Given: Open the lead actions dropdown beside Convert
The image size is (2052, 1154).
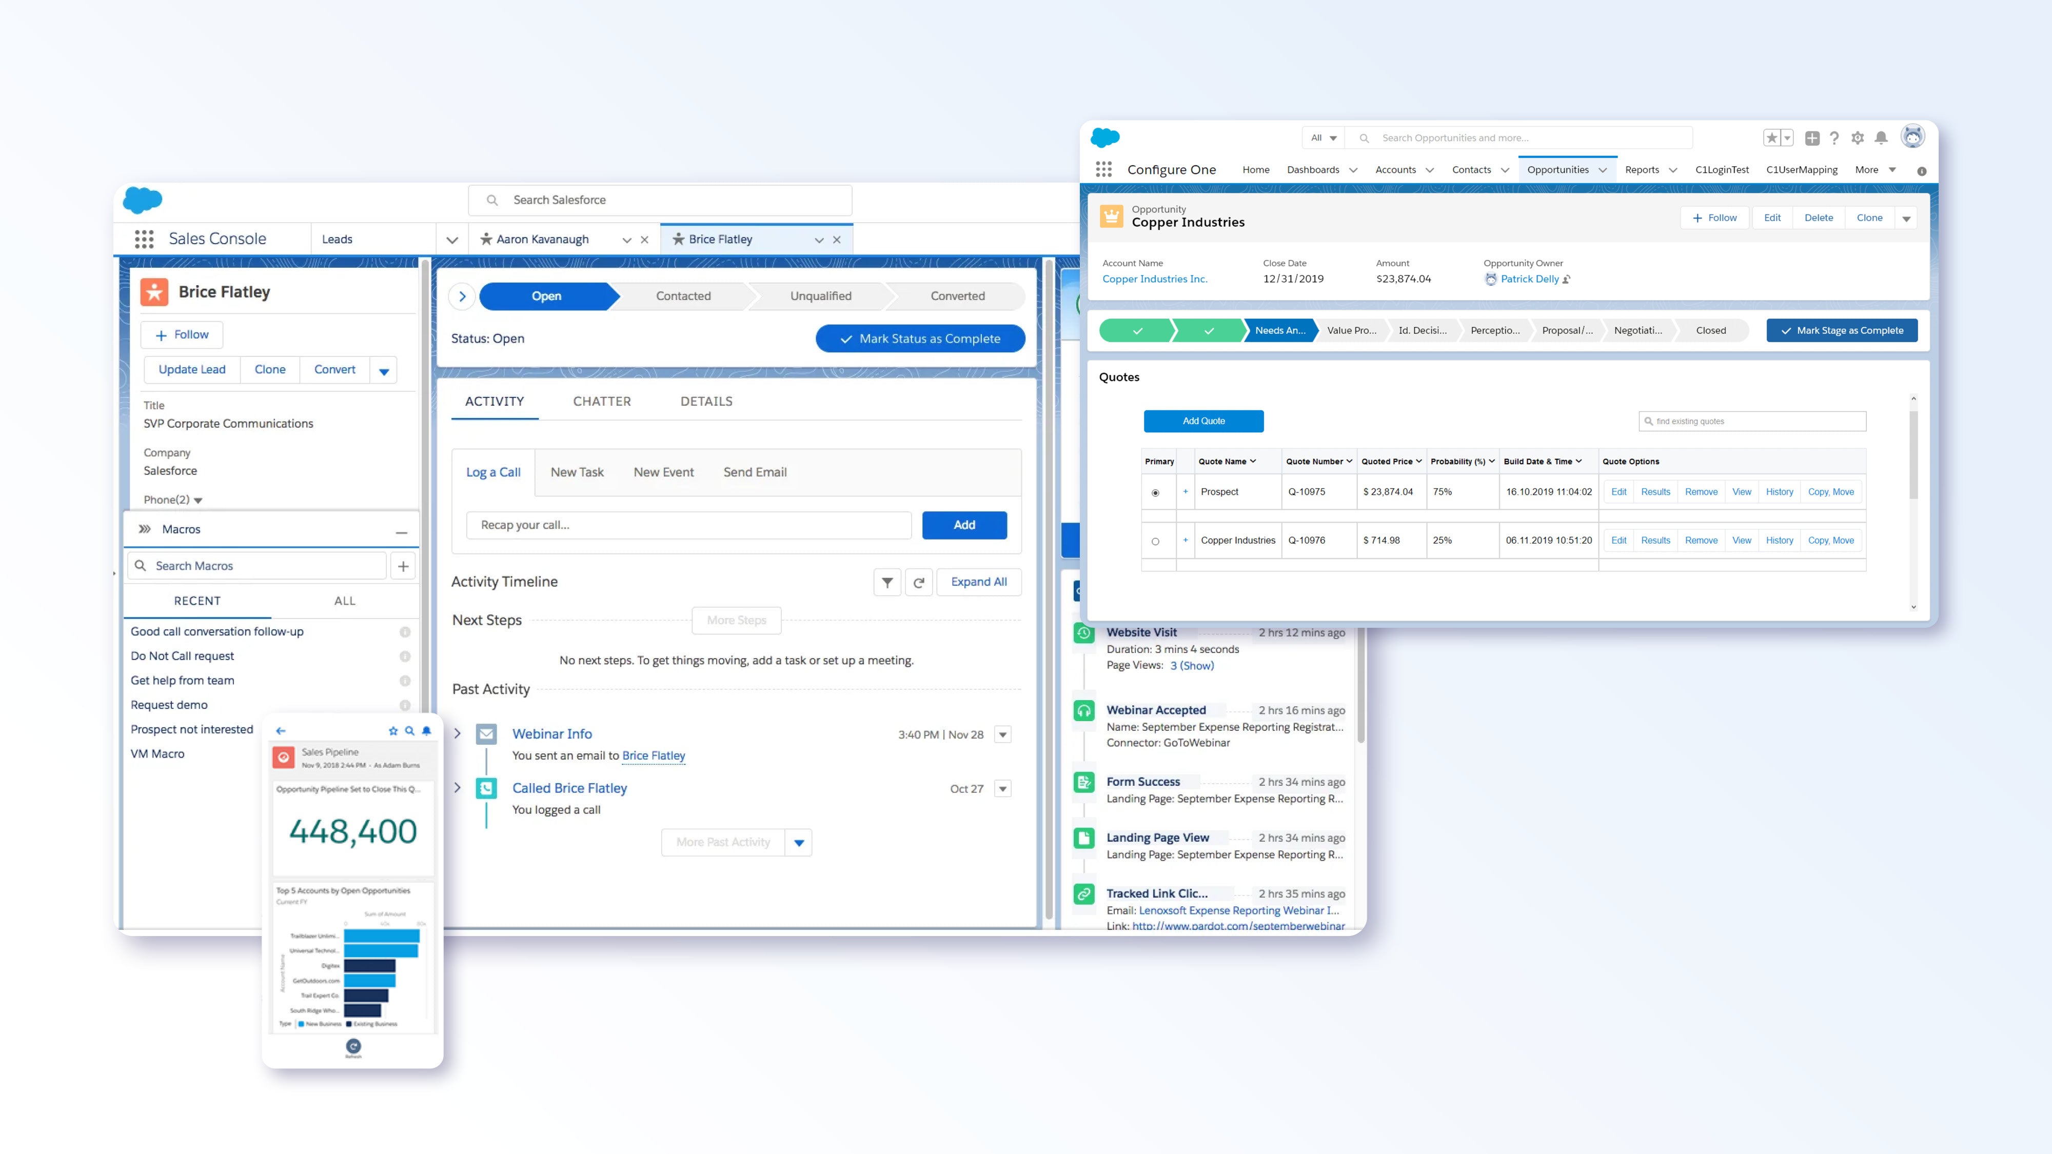Looking at the screenshot, I should [384, 370].
